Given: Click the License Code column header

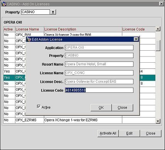Looking at the screenshot, I should click(139, 29).
